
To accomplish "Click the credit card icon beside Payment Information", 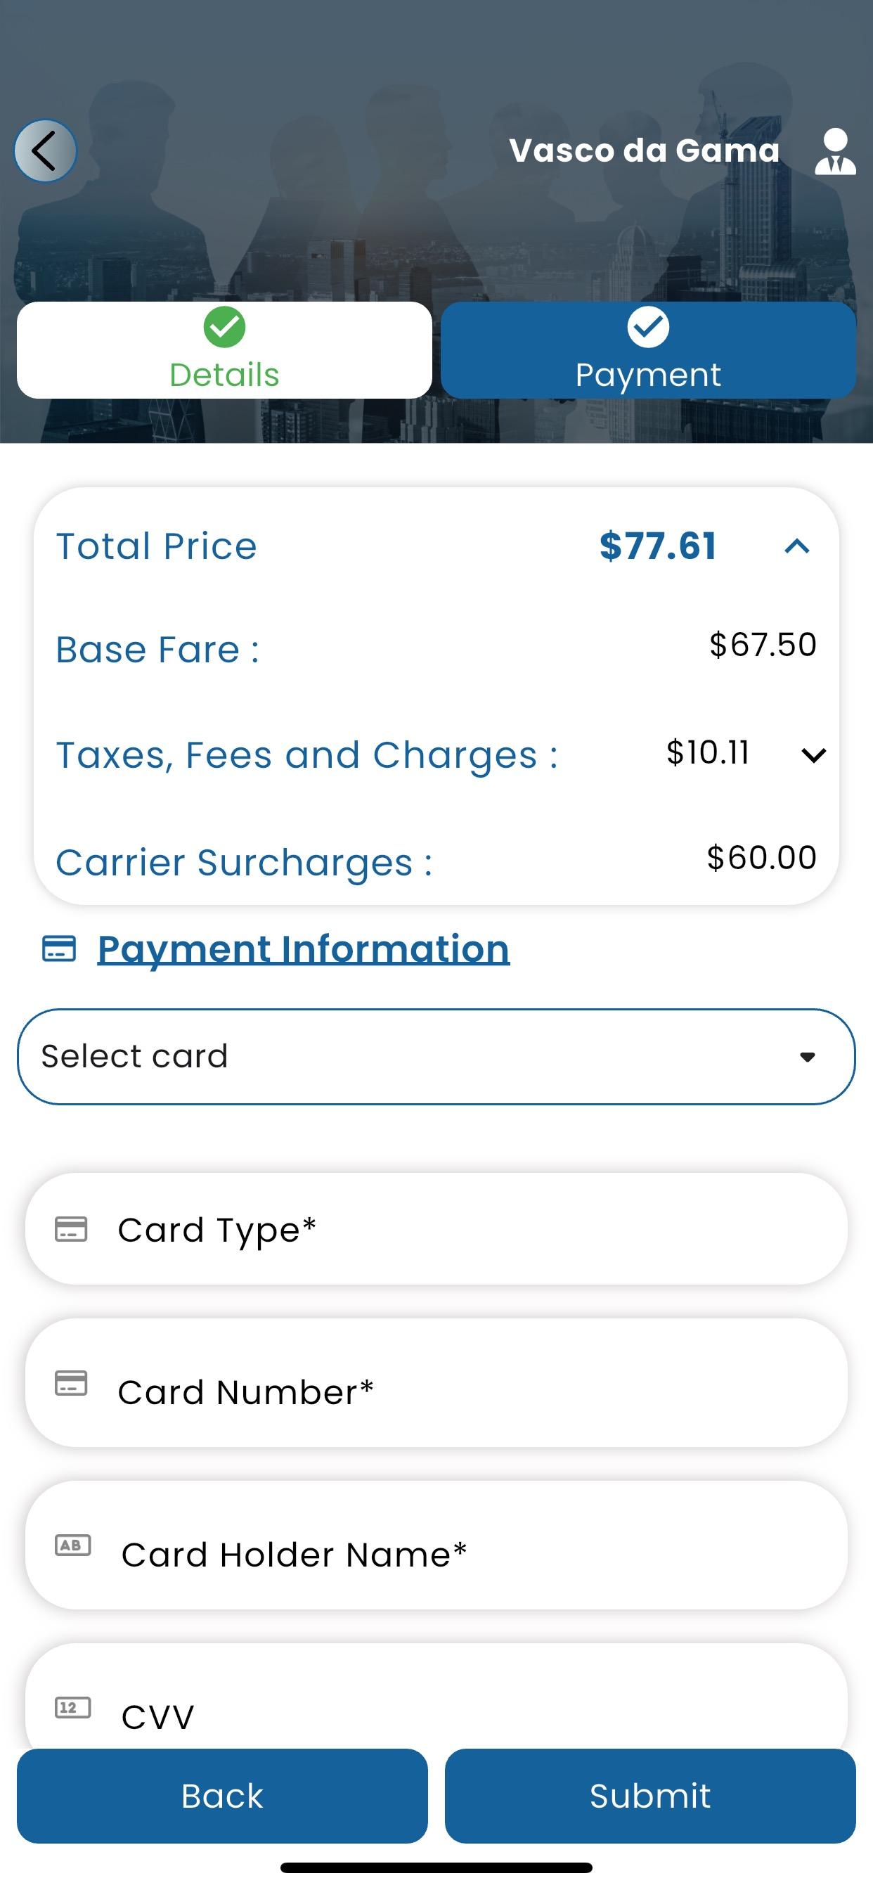I will pos(58,949).
